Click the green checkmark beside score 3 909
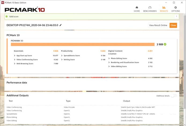186x126 pixels. pyautogui.click(x=165, y=44)
